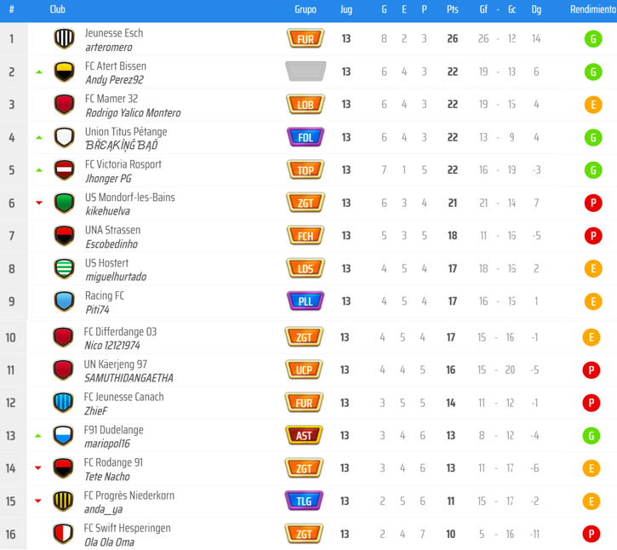
Task: Sort table by Pts column header
Action: 452,9
